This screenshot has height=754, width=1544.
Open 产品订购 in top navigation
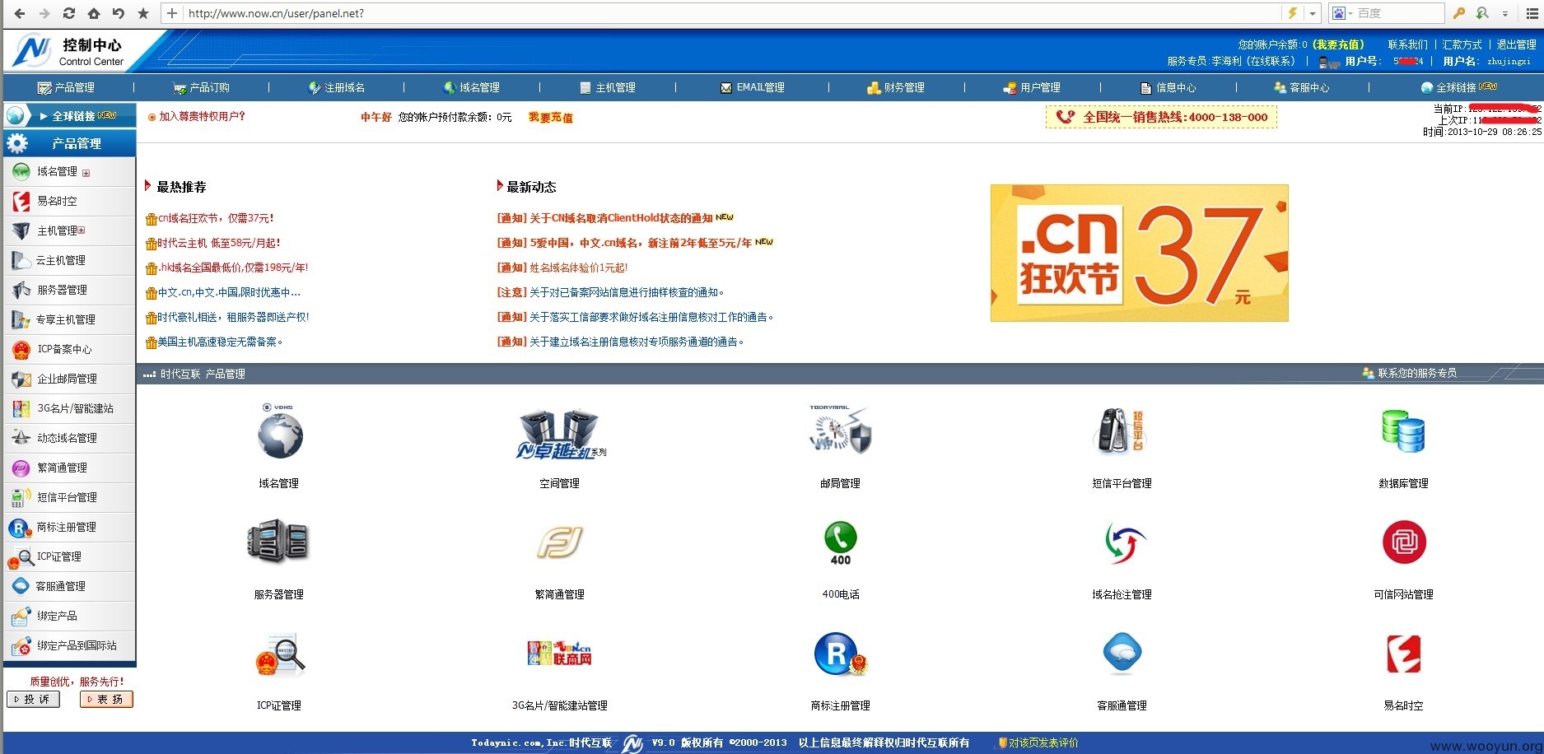pyautogui.click(x=202, y=87)
